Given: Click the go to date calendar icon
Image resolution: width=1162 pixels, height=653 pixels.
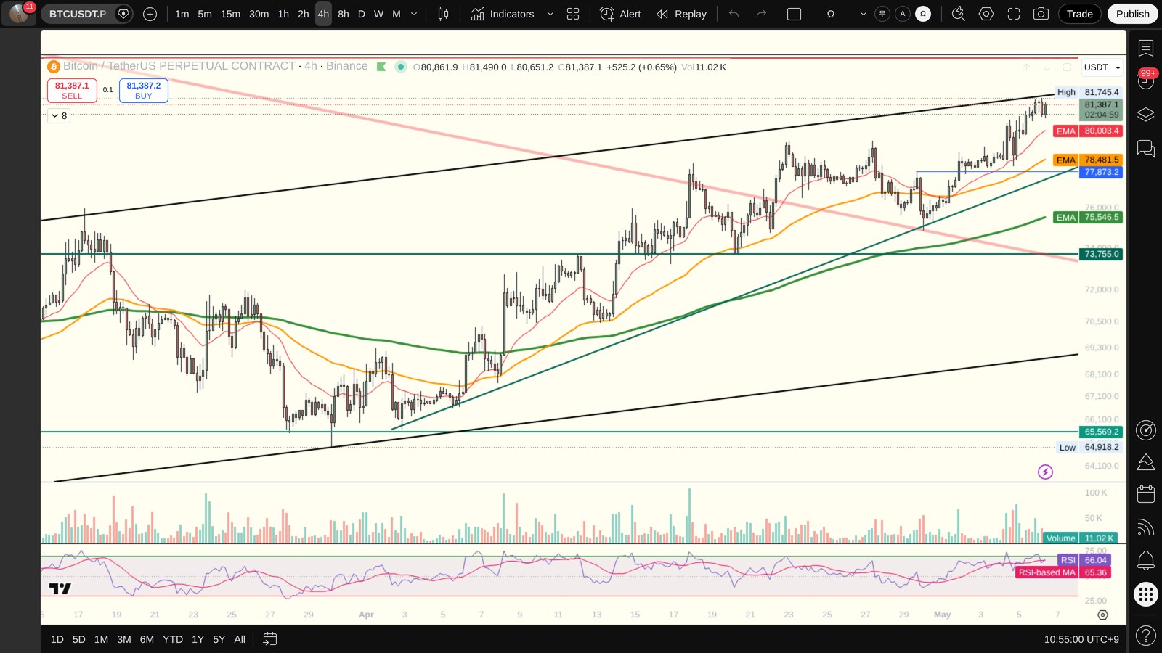Looking at the screenshot, I should 269,639.
